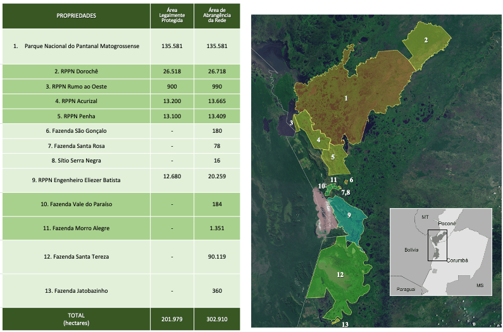Click the number 13 label on map
503x332 pixels.
[344, 324]
